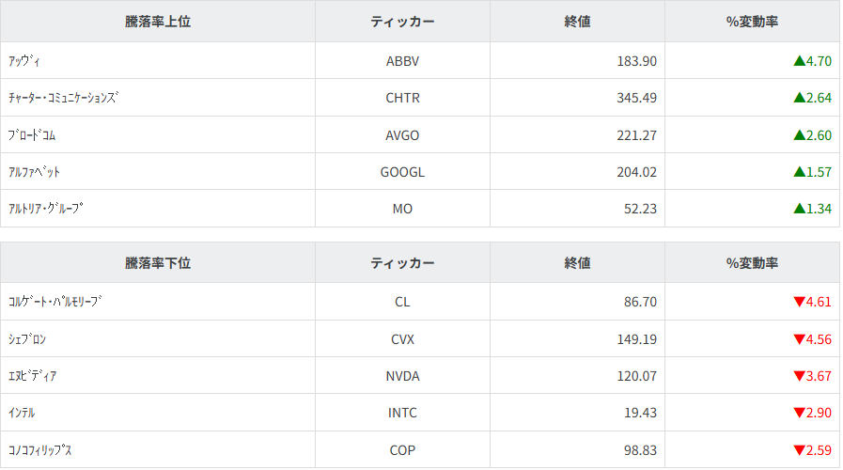Select the ABBV ticker cell
Screen dimensions: 843x470
coord(402,61)
